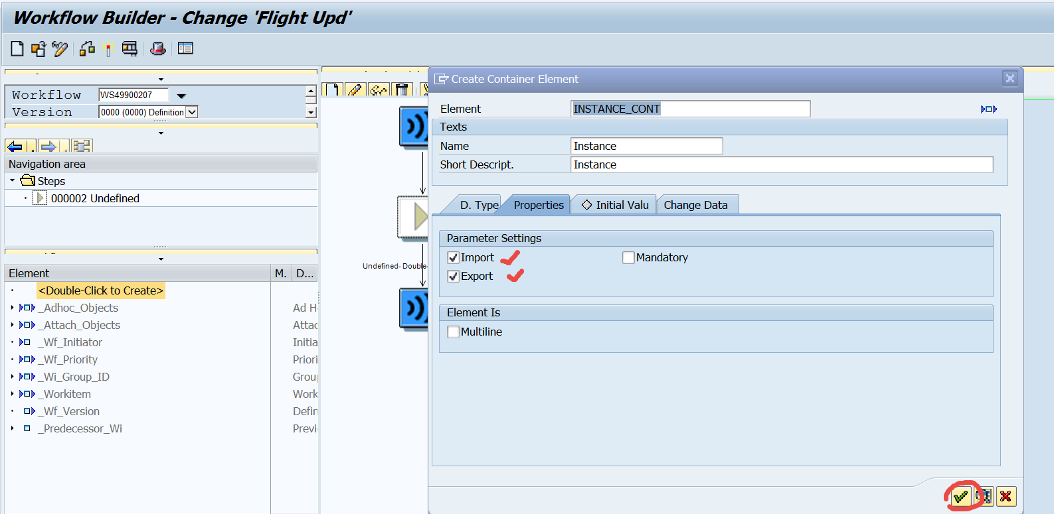Open the Change Data tab
The width and height of the screenshot is (1054, 514).
[x=695, y=206]
